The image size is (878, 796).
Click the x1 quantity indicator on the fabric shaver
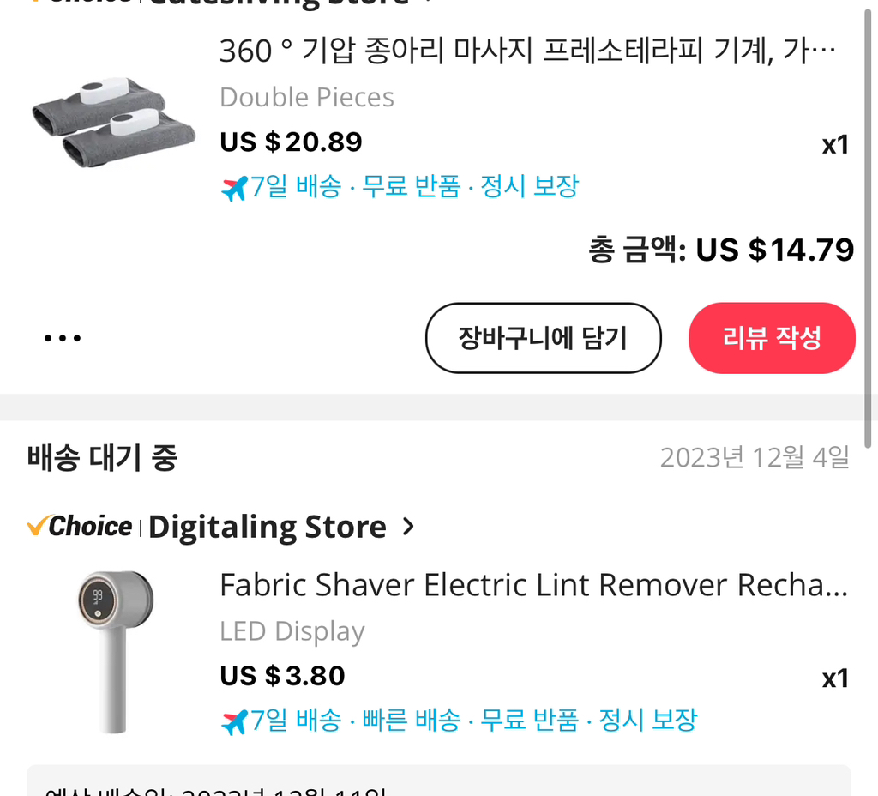[x=836, y=677]
